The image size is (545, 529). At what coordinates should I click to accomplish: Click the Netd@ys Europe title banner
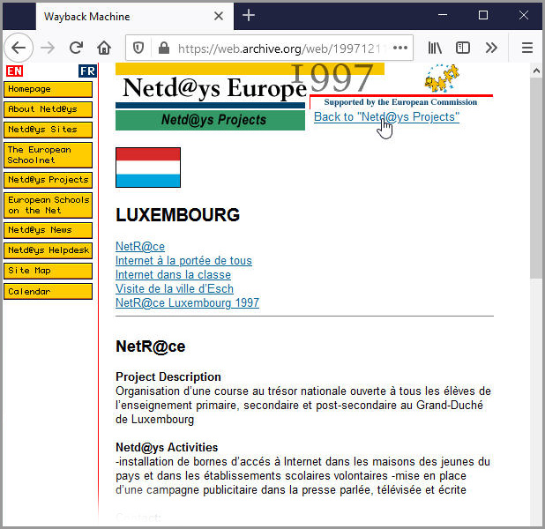coord(214,87)
